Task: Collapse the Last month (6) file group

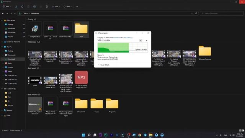Action: (x=27, y=95)
